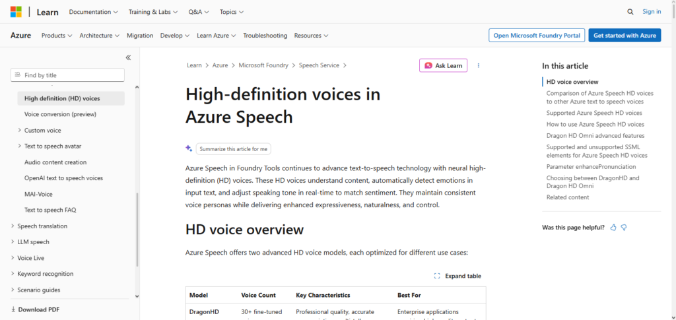Screen dimensions: 676x320
Task: Open the Develop dropdown
Action: click(175, 36)
